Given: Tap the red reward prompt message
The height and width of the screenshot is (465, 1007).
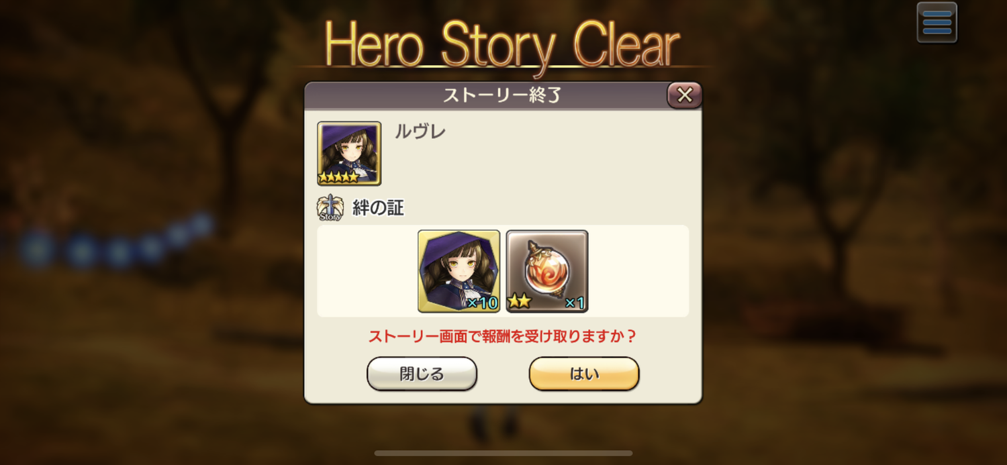Looking at the screenshot, I should coord(502,336).
